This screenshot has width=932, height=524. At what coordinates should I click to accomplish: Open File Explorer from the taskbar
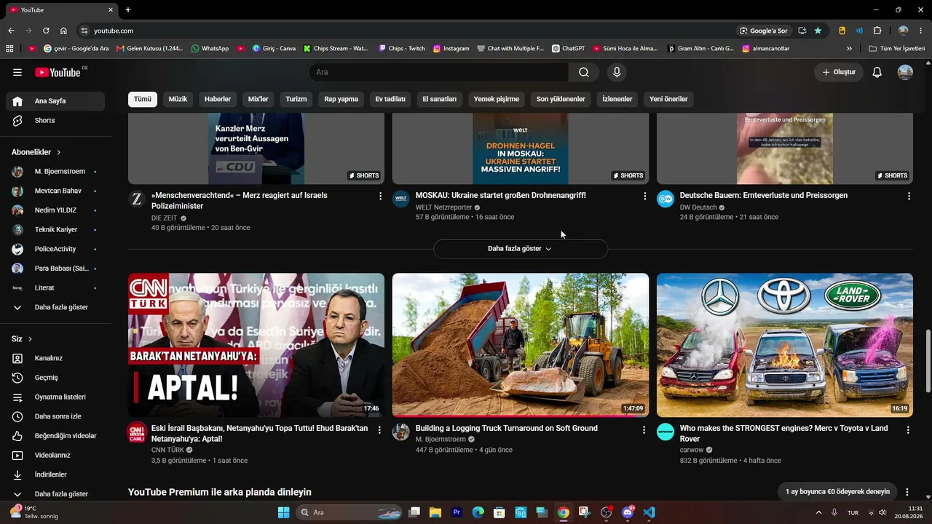435,512
